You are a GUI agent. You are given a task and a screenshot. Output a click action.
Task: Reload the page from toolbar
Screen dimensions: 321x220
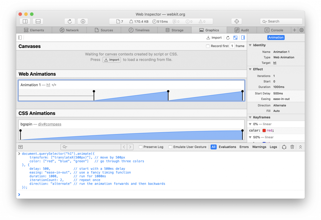click(70, 21)
